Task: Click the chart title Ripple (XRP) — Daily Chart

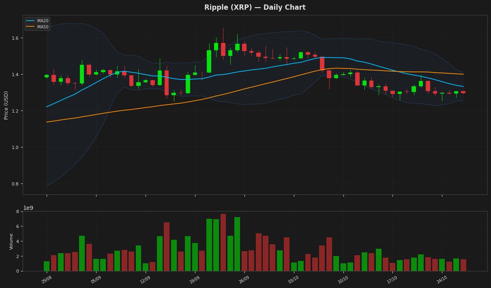Action: 255,7
